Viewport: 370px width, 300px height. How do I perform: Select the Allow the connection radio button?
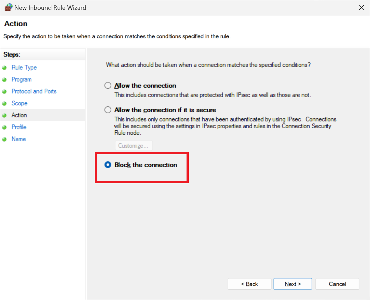coord(108,86)
